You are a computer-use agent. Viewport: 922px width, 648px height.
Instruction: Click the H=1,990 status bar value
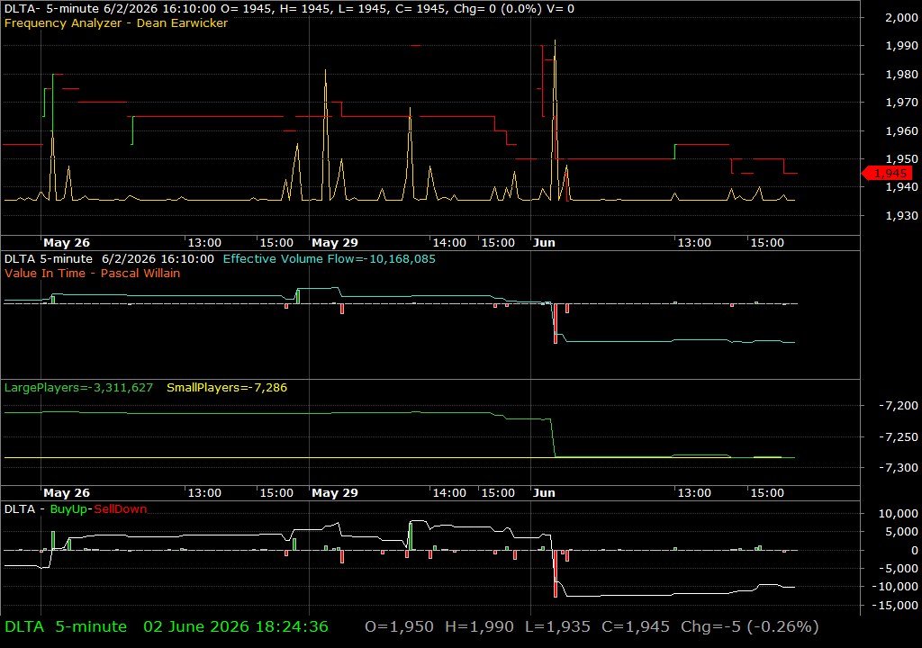(479, 626)
